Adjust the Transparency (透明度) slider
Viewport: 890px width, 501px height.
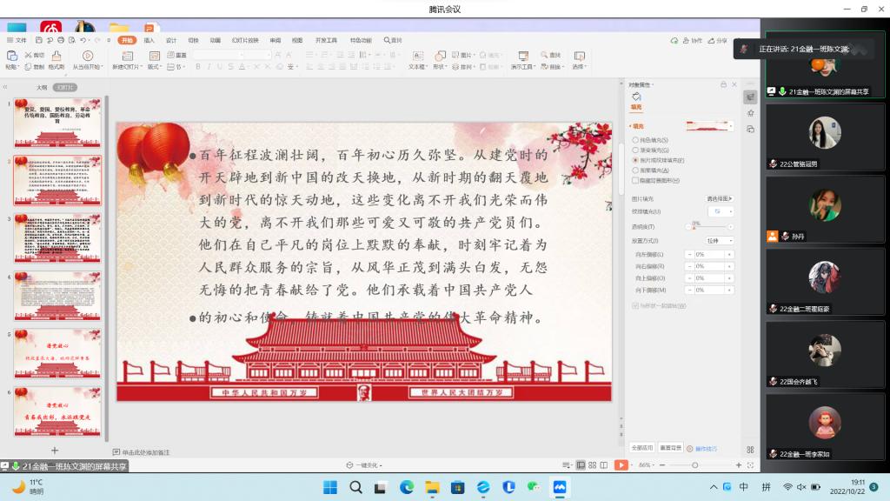[x=694, y=226]
